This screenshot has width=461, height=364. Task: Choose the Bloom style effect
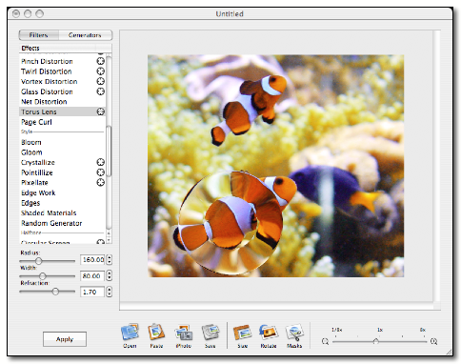click(x=31, y=142)
